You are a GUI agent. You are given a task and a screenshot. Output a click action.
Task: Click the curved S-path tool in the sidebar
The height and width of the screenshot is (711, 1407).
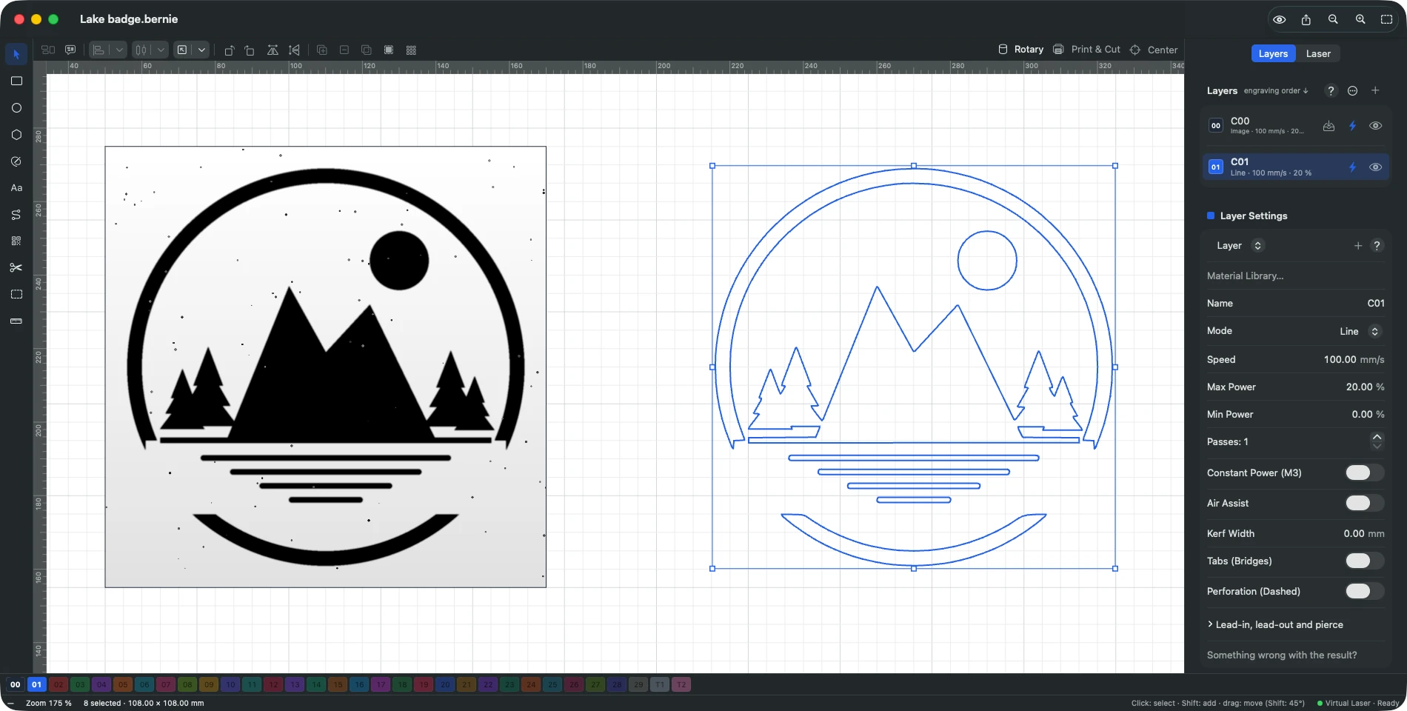point(16,214)
